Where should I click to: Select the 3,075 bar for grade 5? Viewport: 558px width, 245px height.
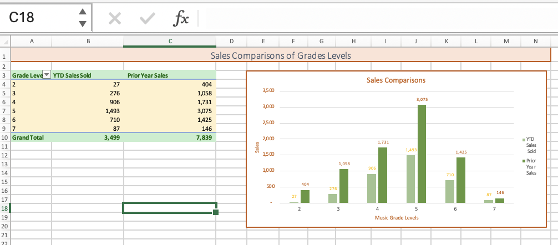click(422, 153)
